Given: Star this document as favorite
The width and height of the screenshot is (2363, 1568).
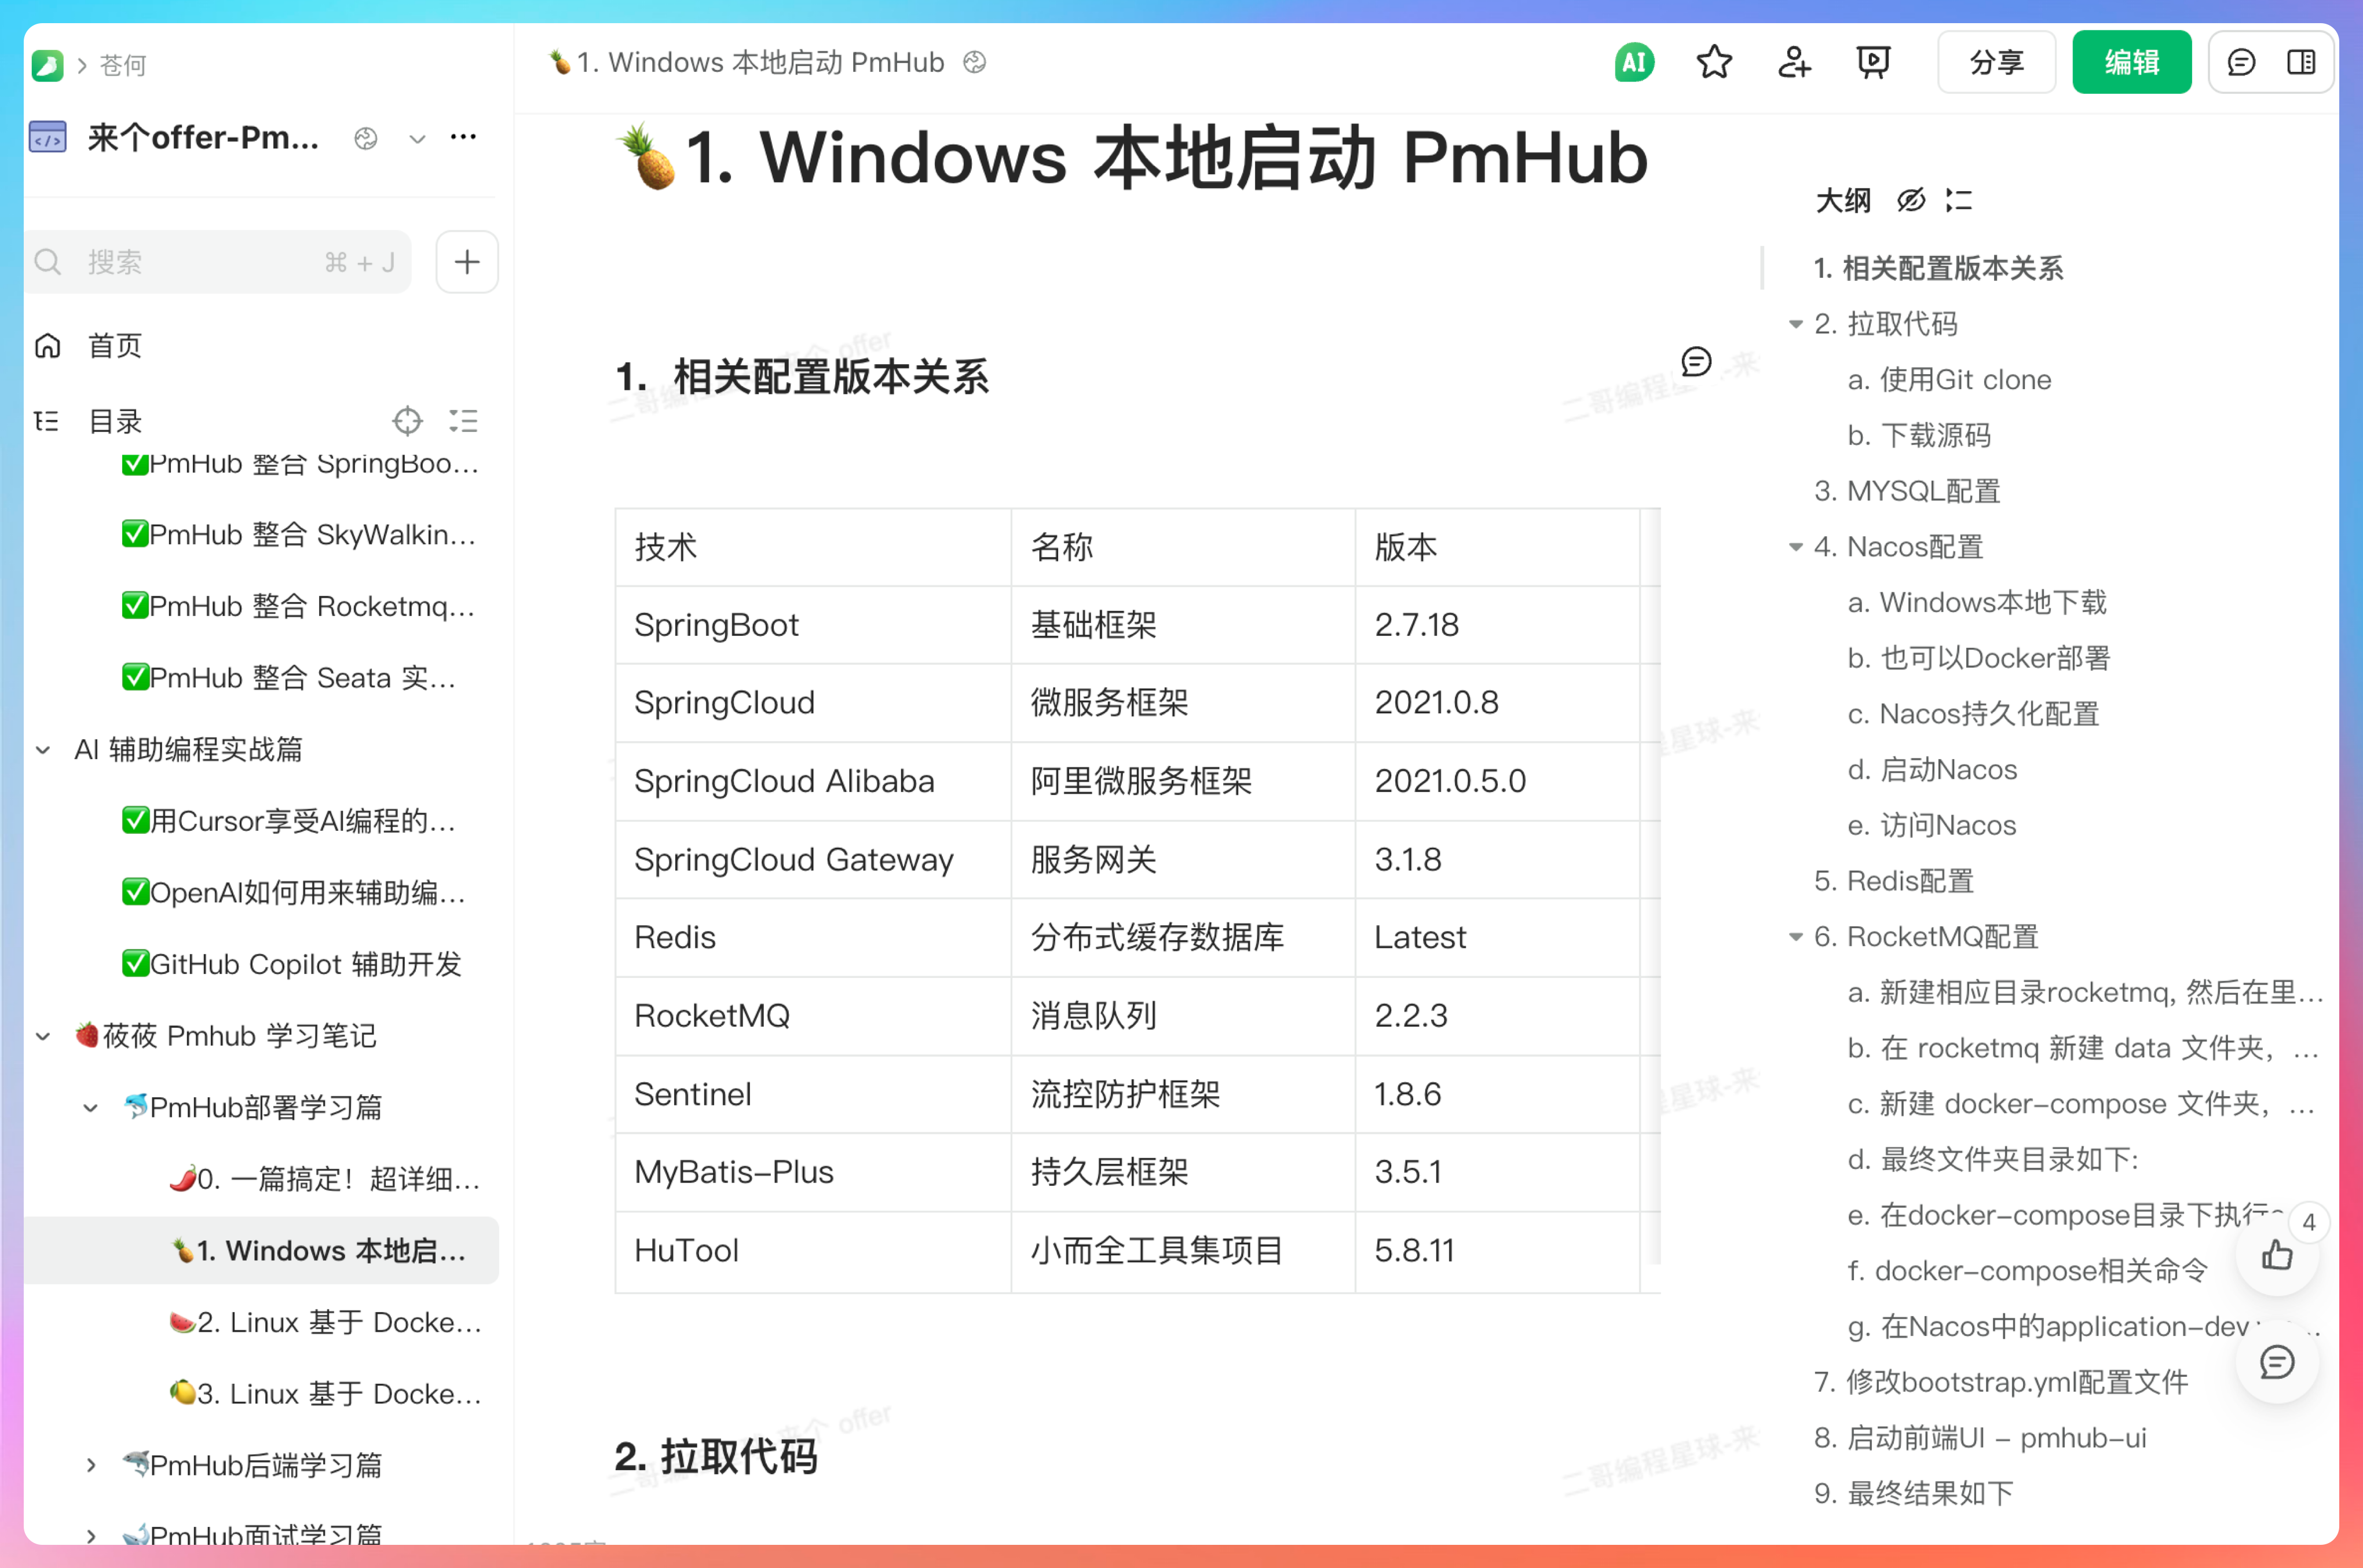Looking at the screenshot, I should pos(1714,63).
